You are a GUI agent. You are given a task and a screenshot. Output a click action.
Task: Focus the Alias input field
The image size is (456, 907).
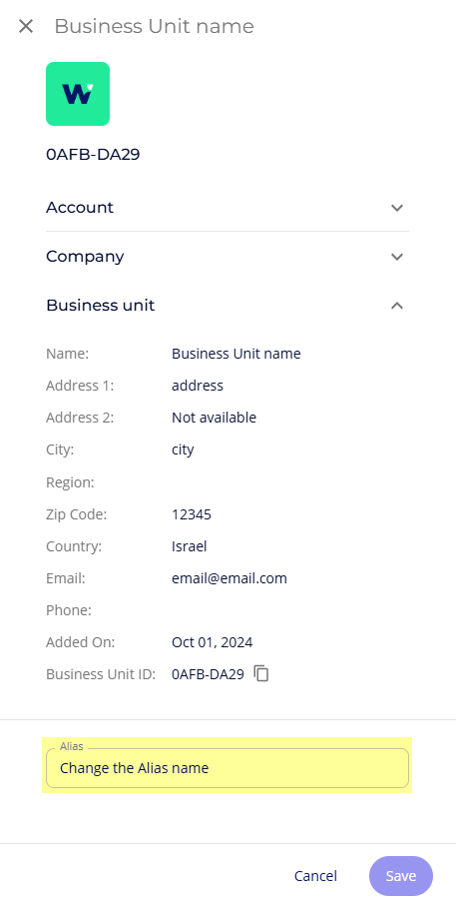click(x=228, y=768)
